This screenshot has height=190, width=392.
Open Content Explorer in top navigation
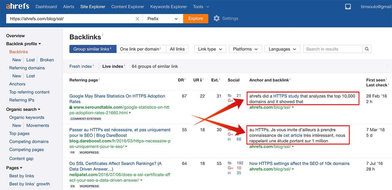tap(128, 7)
